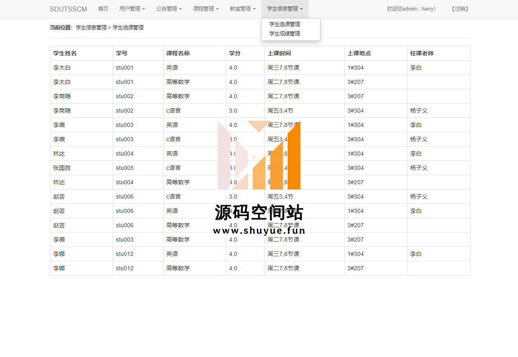Click the 欢迎您admin: harry! greeting text

coord(411,9)
